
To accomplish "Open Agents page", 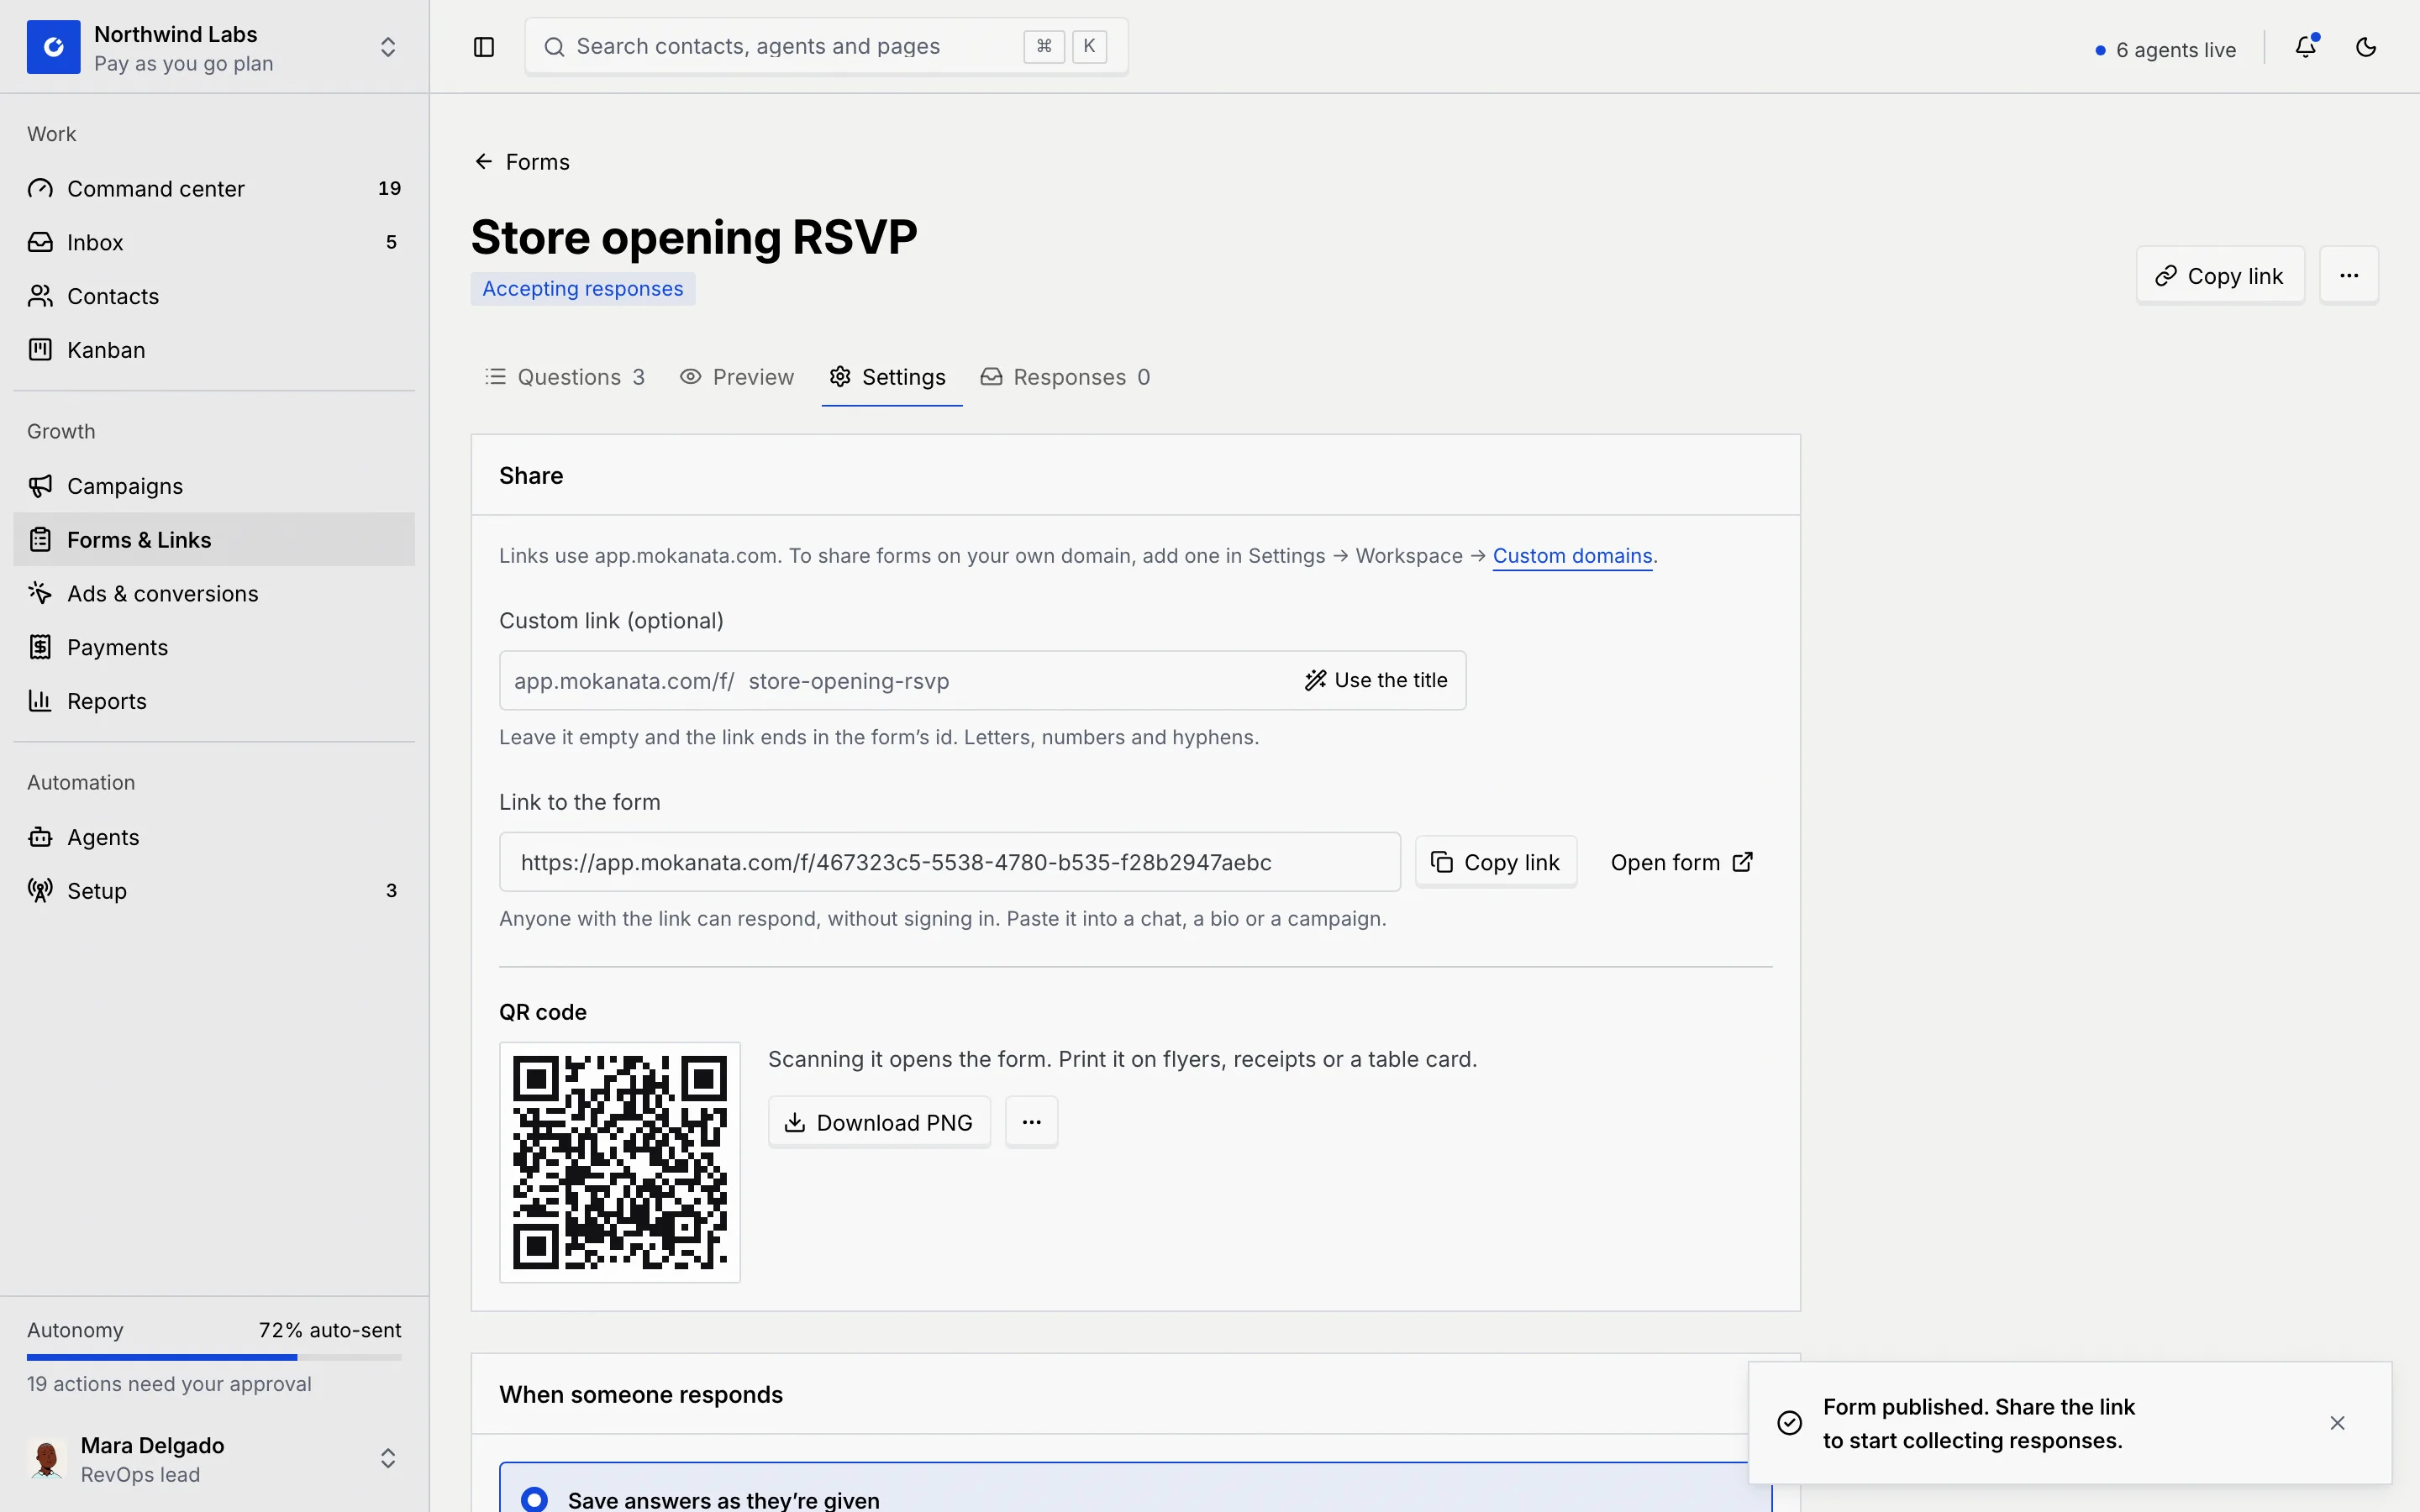I will click(x=214, y=837).
